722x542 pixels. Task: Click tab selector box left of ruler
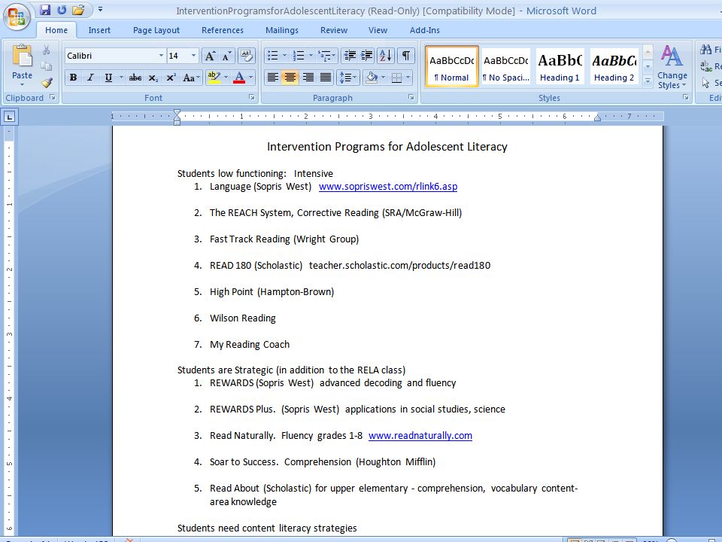click(9, 117)
